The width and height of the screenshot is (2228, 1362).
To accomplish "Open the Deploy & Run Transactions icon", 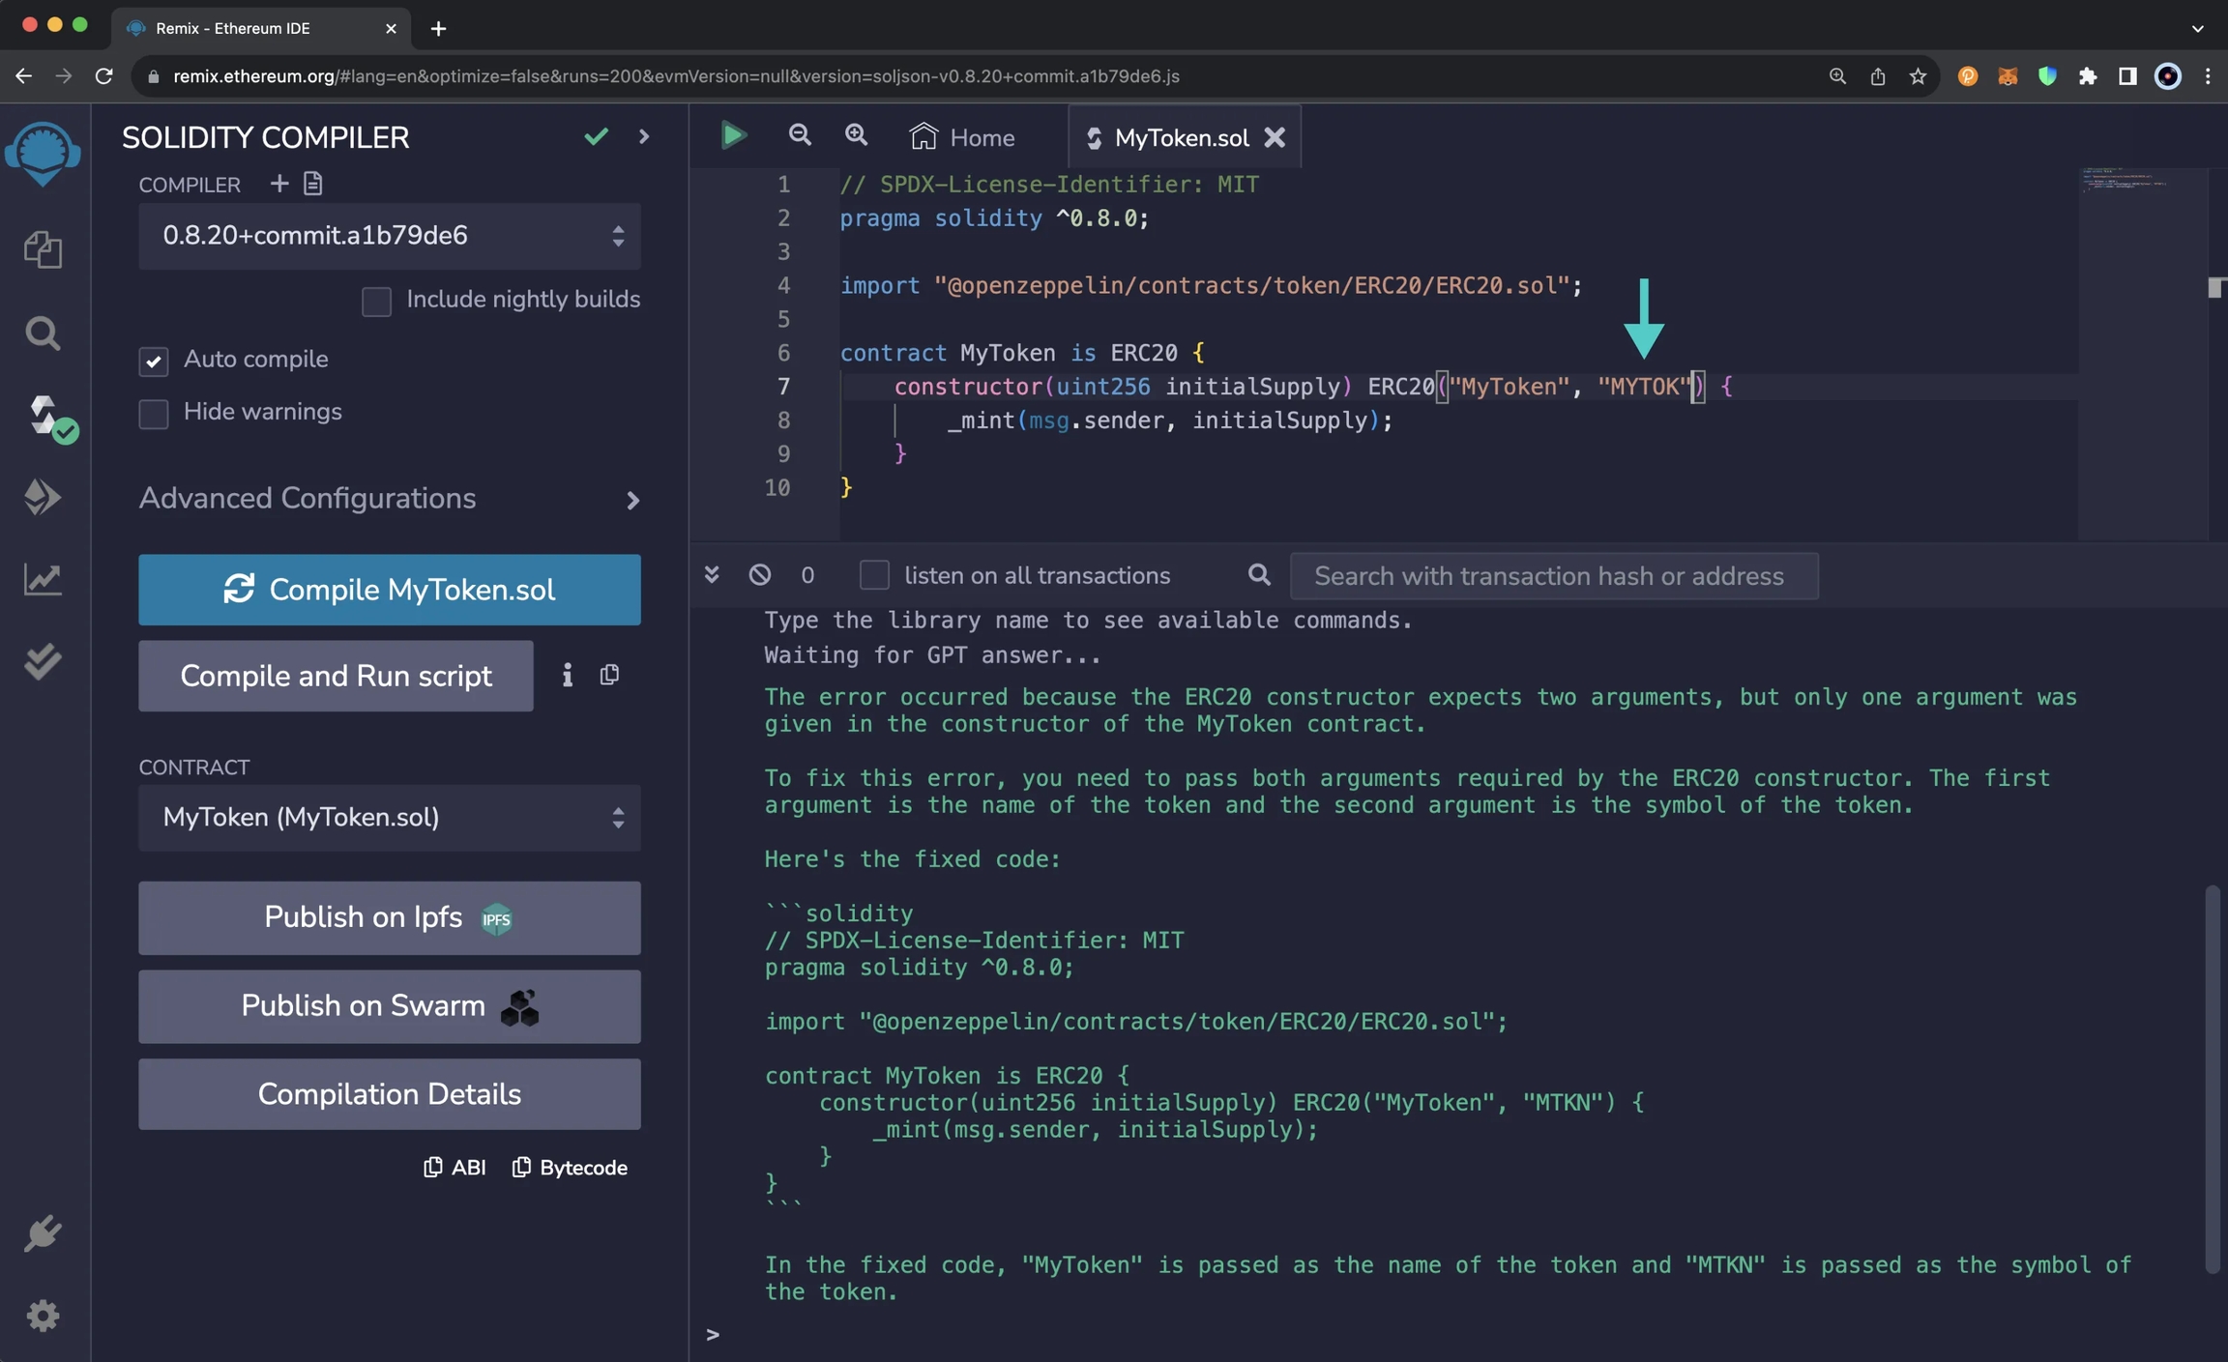I will point(43,497).
